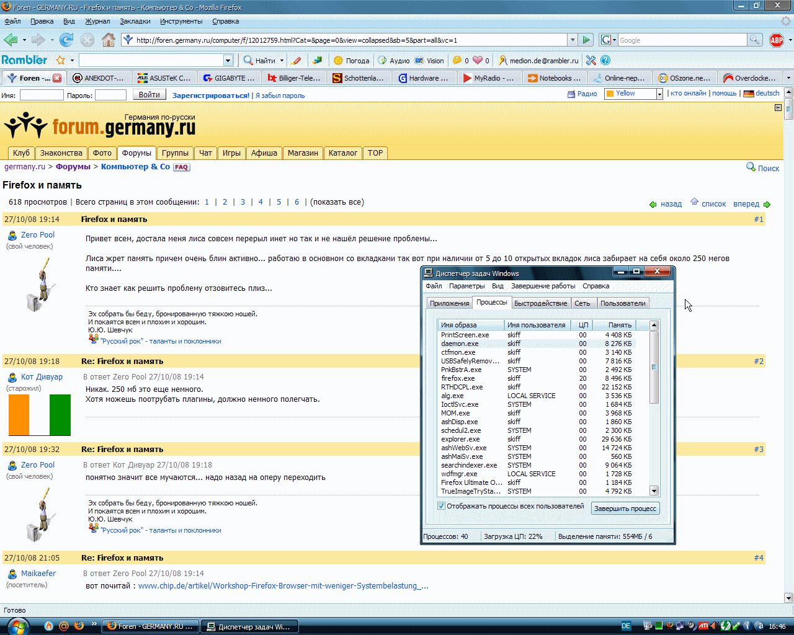Click Rambler toolbar help question icon
794x635 pixels.
(x=605, y=60)
